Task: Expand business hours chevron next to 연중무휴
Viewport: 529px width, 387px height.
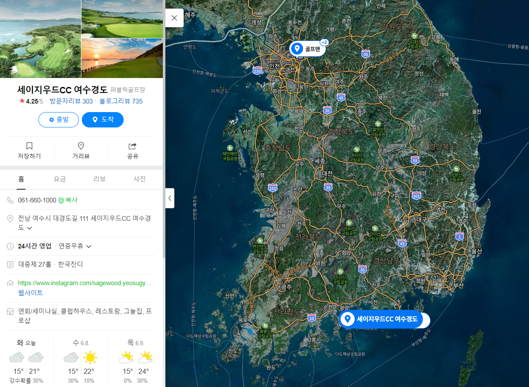Action: pos(89,246)
